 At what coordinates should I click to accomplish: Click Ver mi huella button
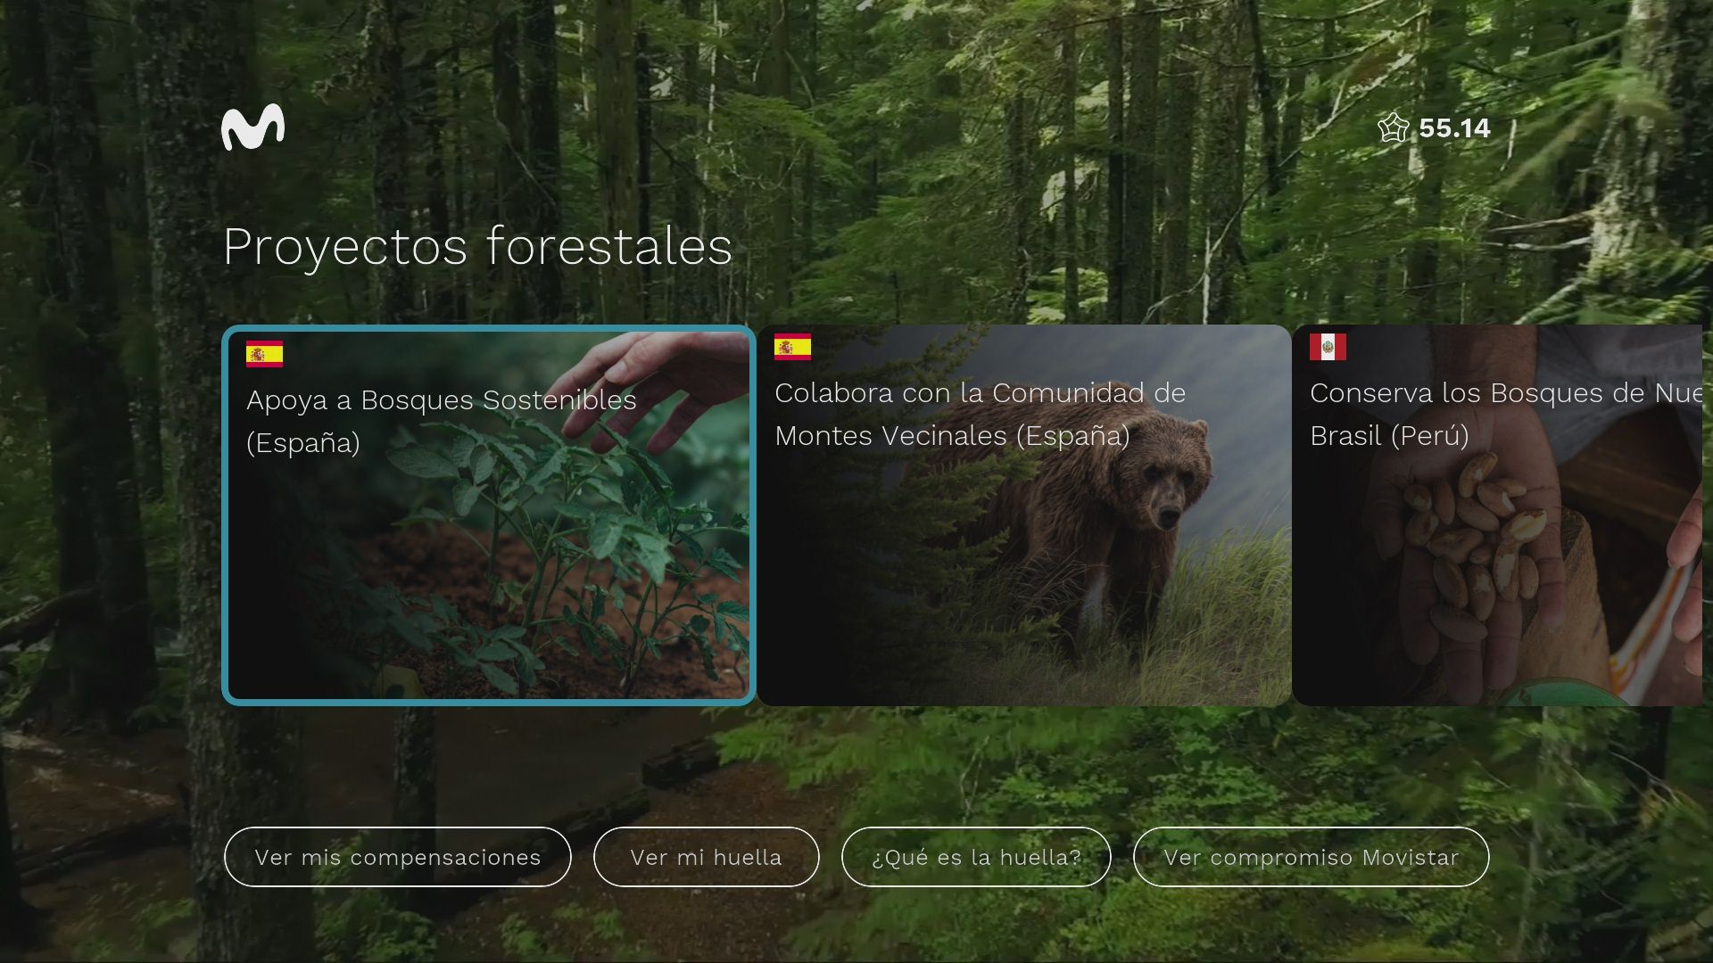pyautogui.click(x=706, y=857)
